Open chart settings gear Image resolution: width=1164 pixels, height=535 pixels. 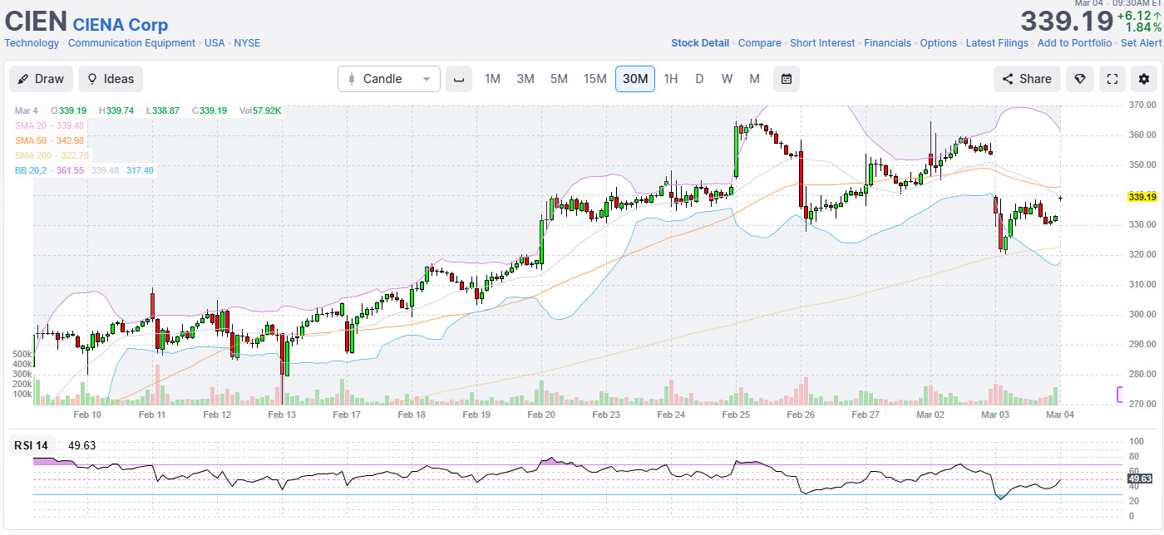(x=1144, y=79)
